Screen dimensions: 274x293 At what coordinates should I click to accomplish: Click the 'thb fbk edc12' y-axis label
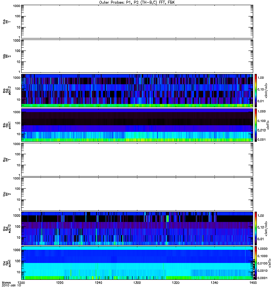click(7, 90)
